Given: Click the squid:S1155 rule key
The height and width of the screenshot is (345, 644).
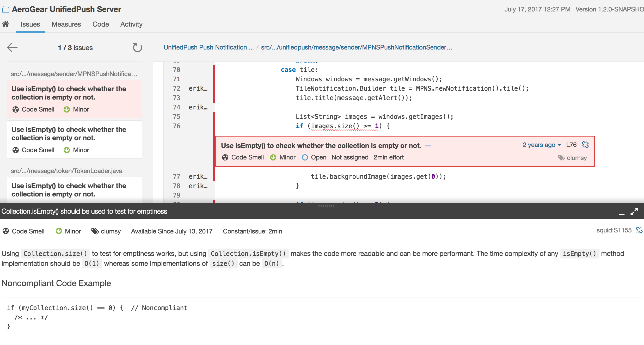Looking at the screenshot, I should click(614, 230).
